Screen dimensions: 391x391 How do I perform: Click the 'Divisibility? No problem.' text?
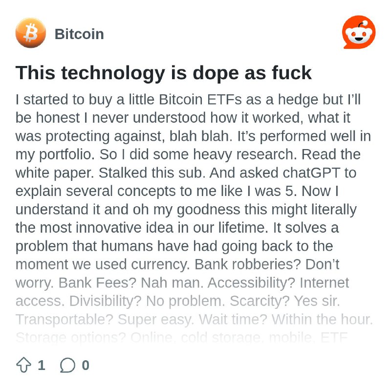tap(147, 301)
